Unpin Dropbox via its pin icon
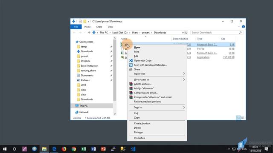The height and width of the screenshot is (153, 273). point(111,61)
